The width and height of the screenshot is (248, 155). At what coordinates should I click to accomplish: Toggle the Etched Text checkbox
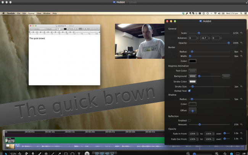[190, 91]
